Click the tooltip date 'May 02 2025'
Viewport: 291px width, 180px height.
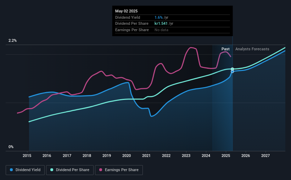click(x=127, y=11)
